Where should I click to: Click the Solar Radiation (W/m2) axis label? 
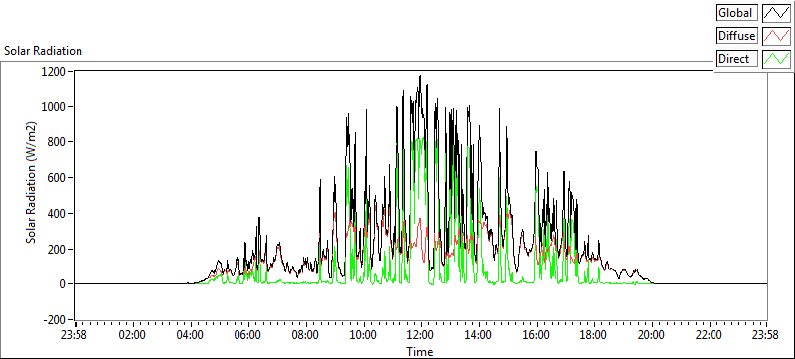point(32,183)
